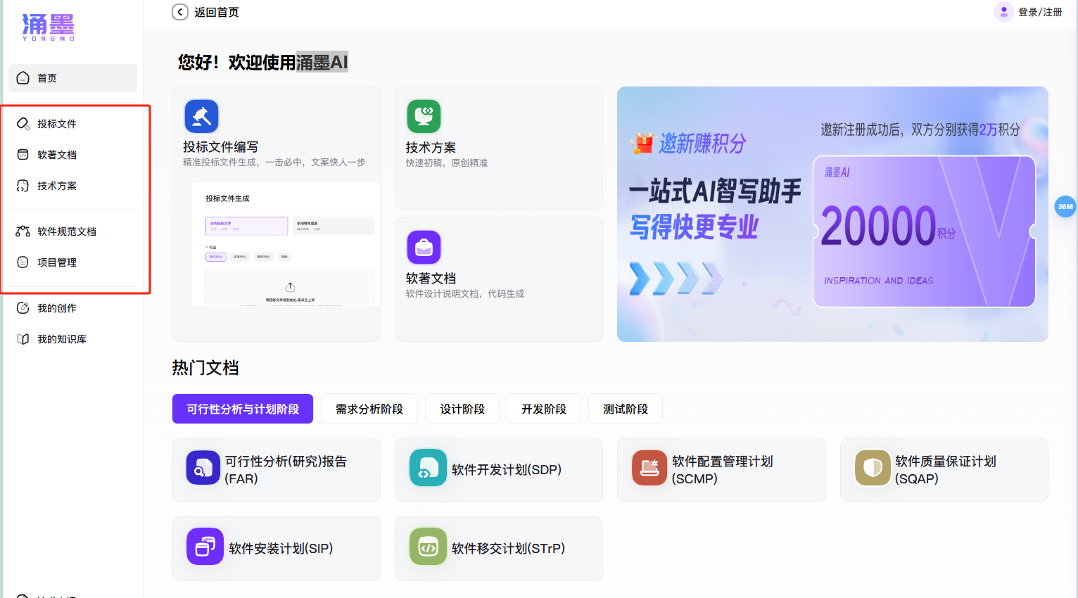1078x598 pixels.
Task: Click the 涌墨 YONGMO logo
Action: point(49,27)
